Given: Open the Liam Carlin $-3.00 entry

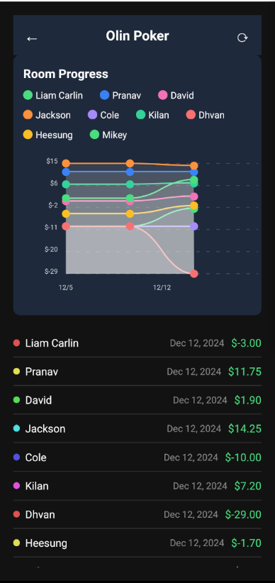Looking at the screenshot, I should coord(137,343).
